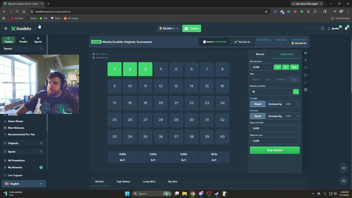The width and height of the screenshot is (352, 198).
Task: Click the slider next to jandro
Action: click(315, 29)
